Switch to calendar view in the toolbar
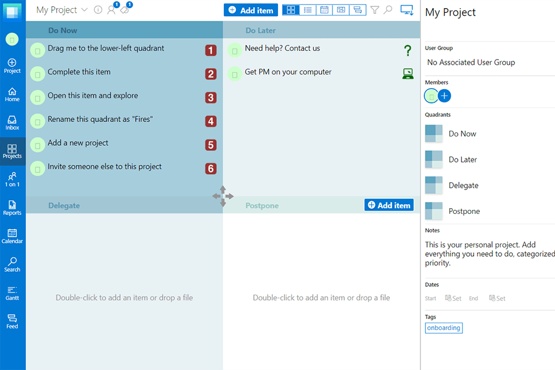This screenshot has width=555, height=370. (x=324, y=10)
